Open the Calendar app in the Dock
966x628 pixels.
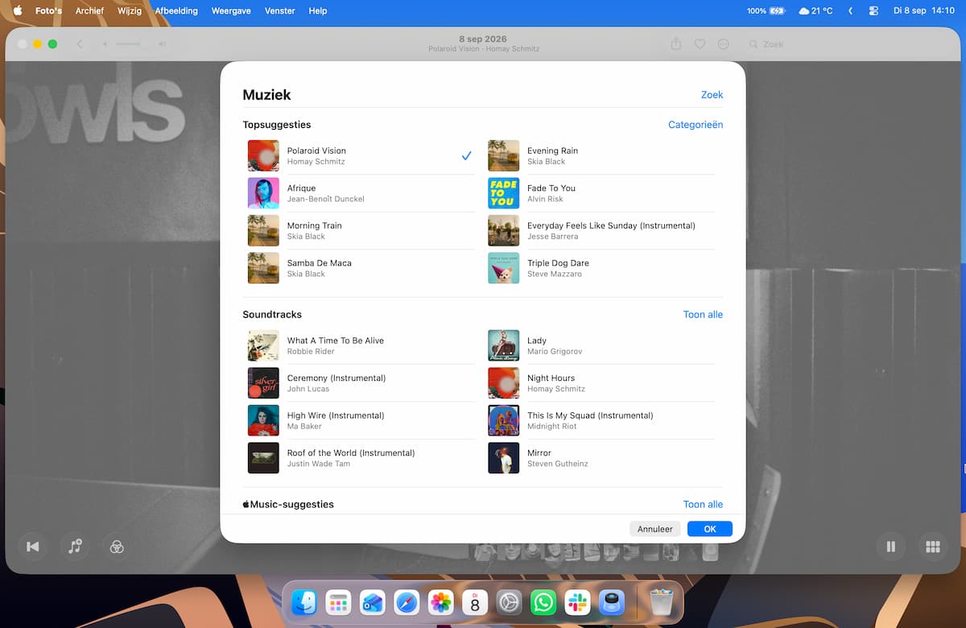point(475,602)
